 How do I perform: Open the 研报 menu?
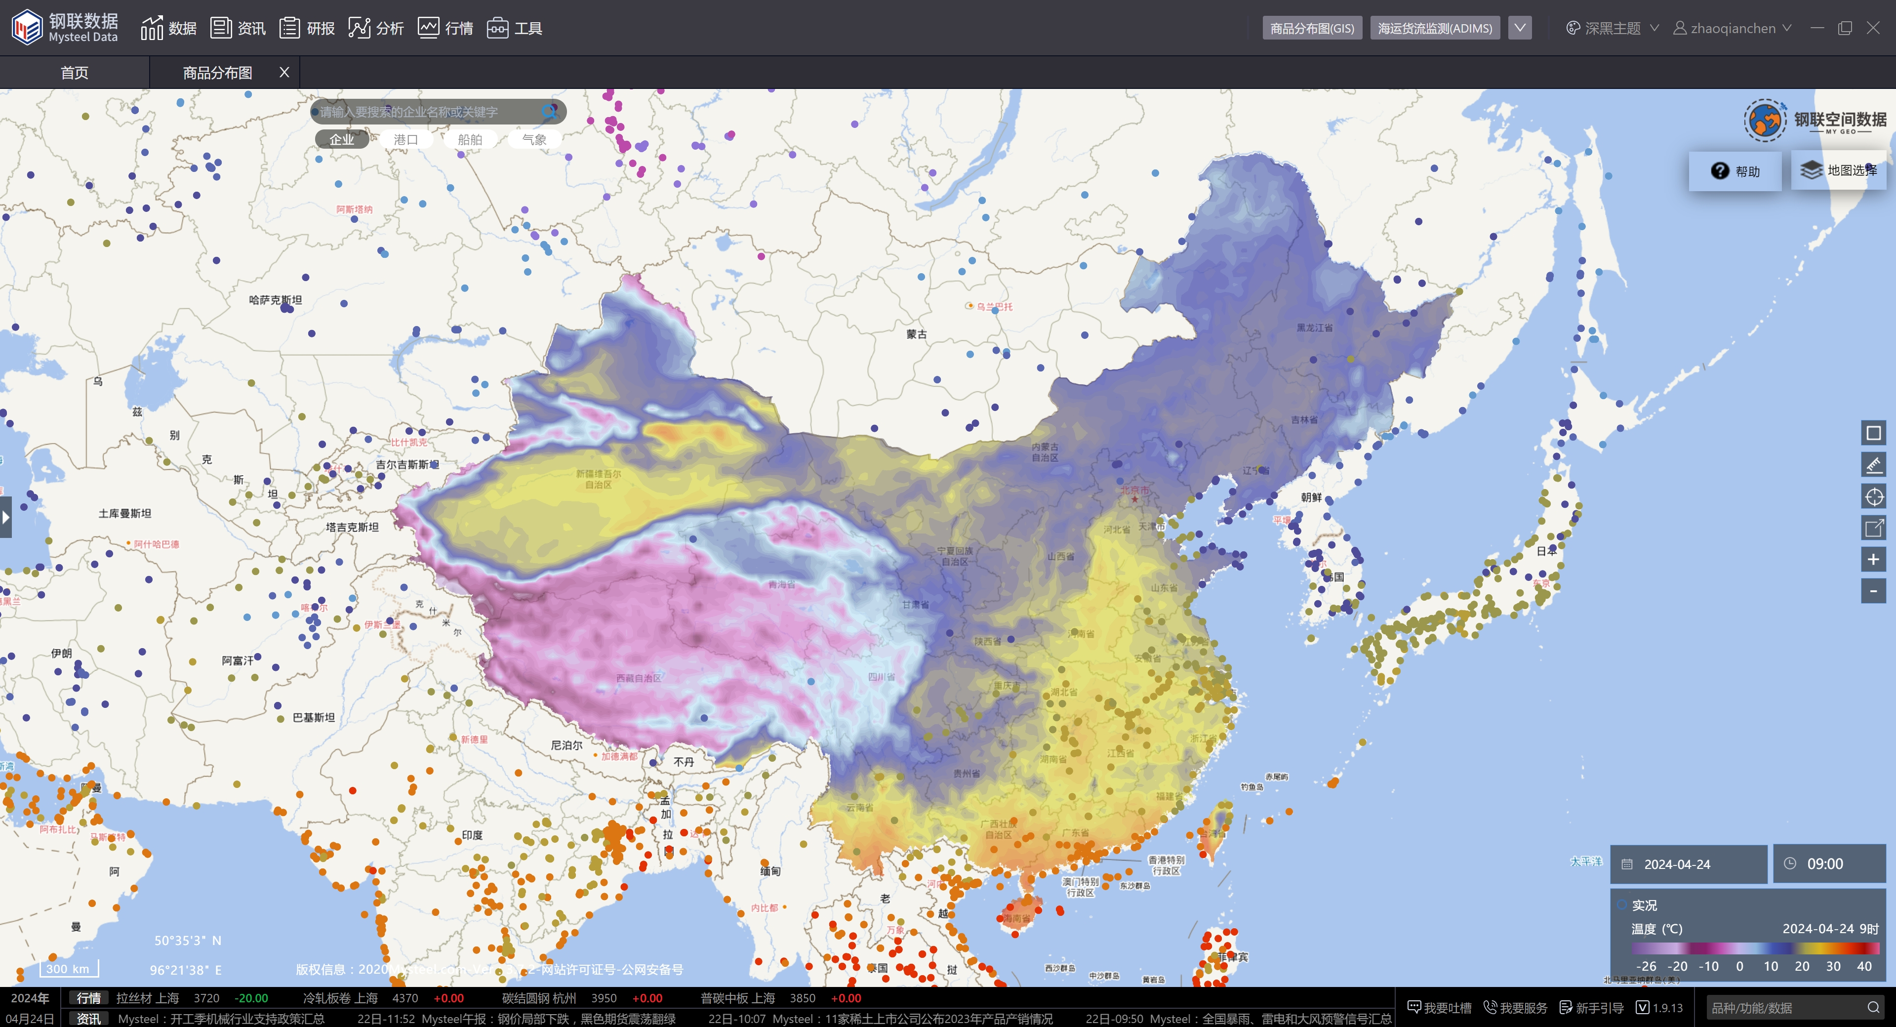click(307, 28)
